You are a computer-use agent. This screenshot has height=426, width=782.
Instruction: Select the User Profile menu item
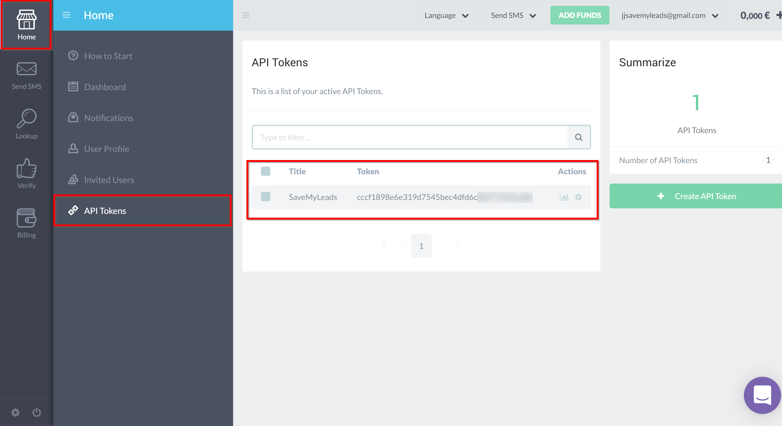[107, 149]
